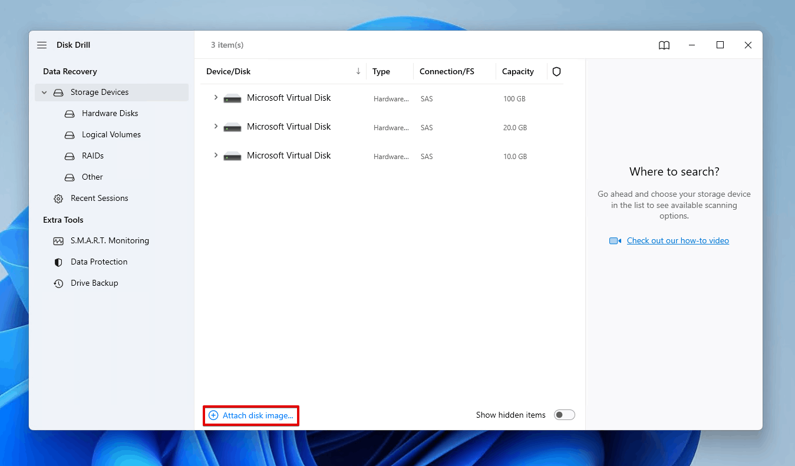Click the video camera icon beside how-to link
795x466 pixels.
pos(615,241)
